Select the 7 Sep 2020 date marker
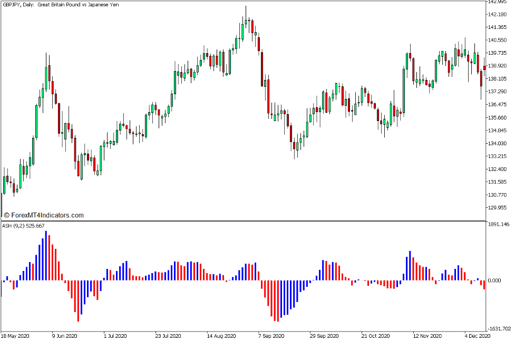The width and height of the screenshot is (515, 342). point(271,336)
